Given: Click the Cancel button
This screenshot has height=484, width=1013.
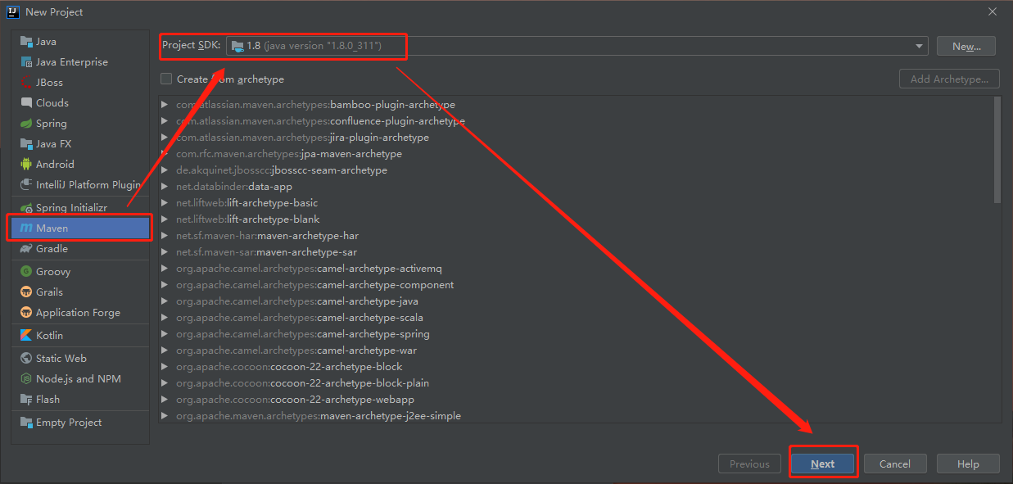Looking at the screenshot, I should click(x=895, y=464).
